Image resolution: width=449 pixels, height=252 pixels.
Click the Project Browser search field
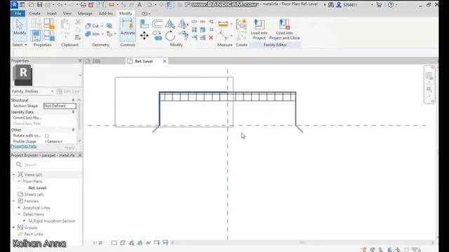47,165
